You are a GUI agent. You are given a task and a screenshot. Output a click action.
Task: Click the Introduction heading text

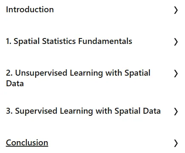coord(30,10)
